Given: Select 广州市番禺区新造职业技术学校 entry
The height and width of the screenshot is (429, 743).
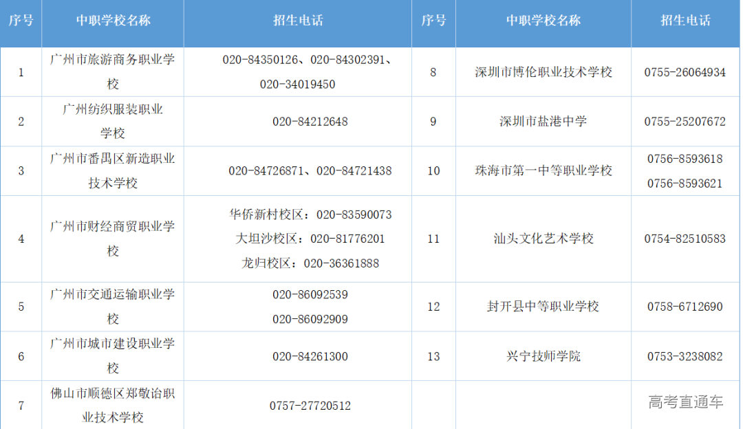Looking at the screenshot, I should 113,171.
